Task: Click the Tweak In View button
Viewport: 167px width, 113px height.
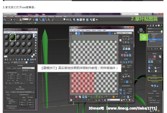Action: click(155, 82)
